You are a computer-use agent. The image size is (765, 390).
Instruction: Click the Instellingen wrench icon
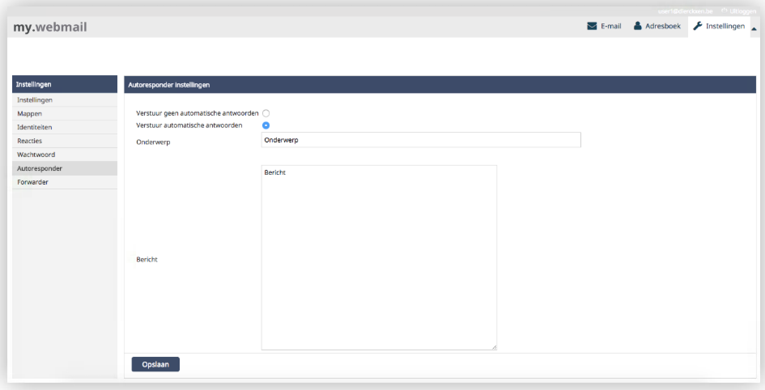coord(697,26)
